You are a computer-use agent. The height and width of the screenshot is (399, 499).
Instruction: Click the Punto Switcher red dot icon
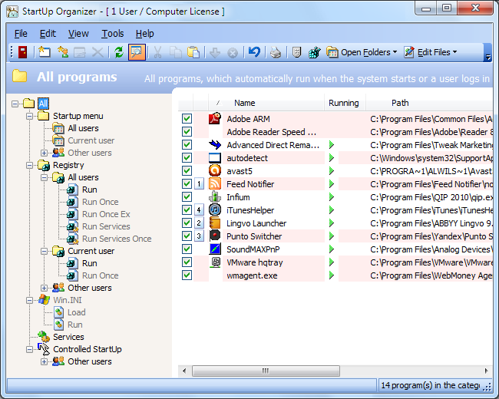215,236
